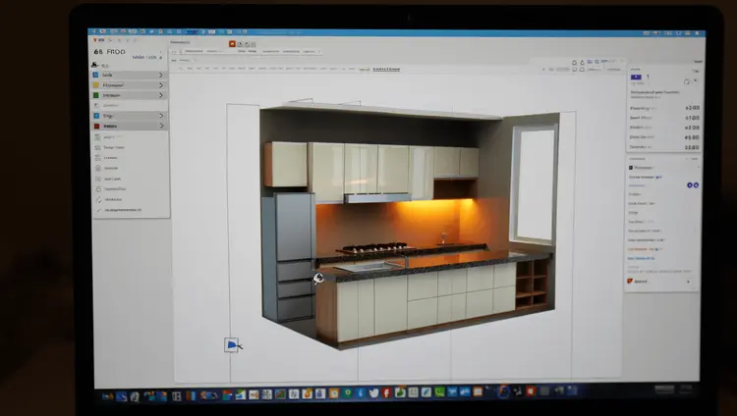This screenshot has height=416, width=737.
Task: Select the blue camera marker on the canvas
Action: (x=231, y=344)
